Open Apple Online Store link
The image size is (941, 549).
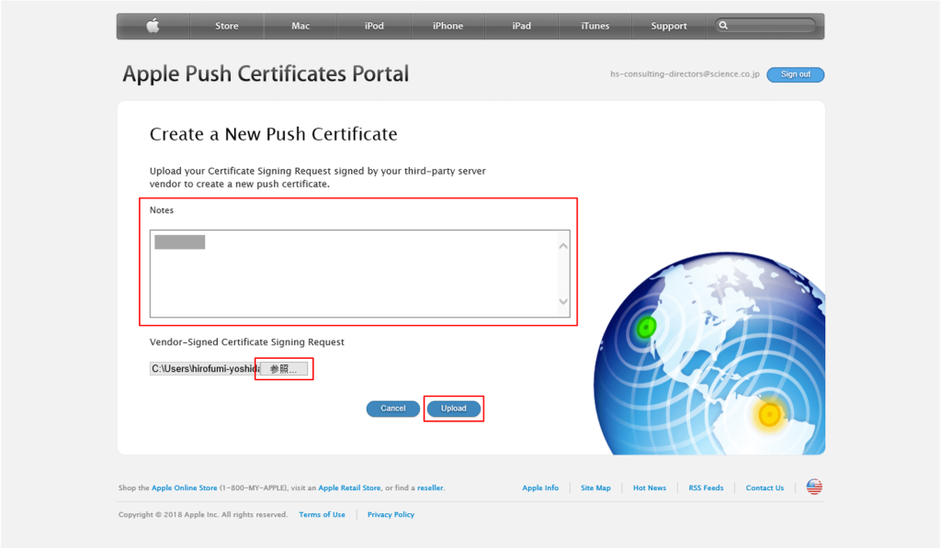pyautogui.click(x=184, y=487)
